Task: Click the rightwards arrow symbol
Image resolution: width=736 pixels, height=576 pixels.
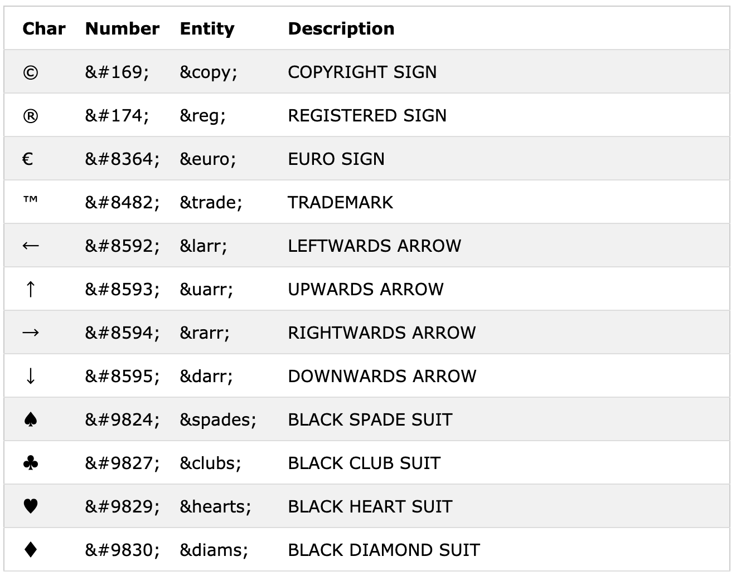Action: click(x=31, y=333)
